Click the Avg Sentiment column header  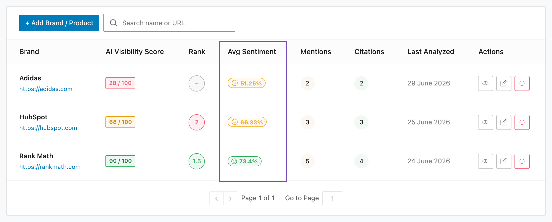click(252, 52)
